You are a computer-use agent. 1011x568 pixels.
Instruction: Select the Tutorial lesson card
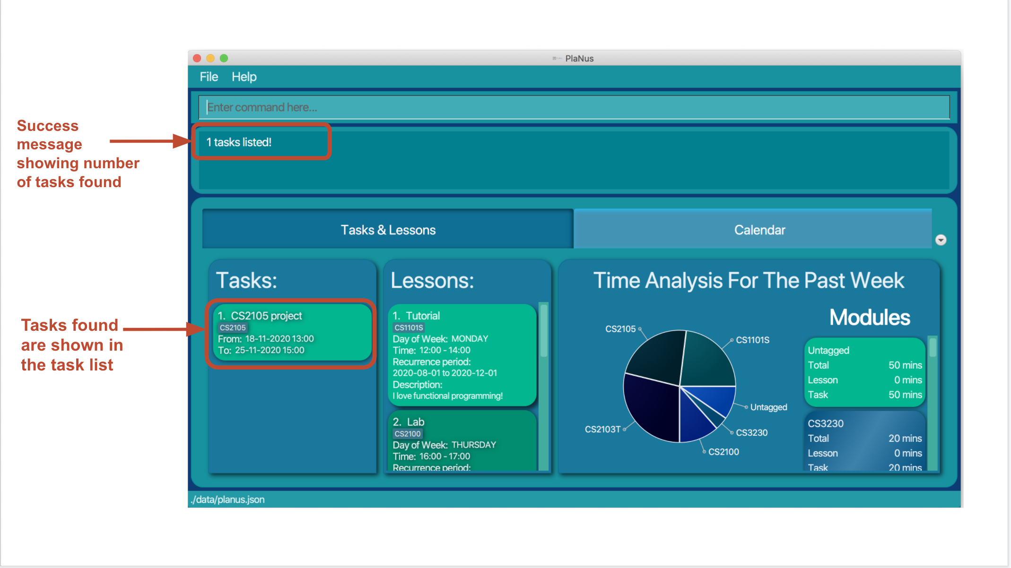point(462,355)
